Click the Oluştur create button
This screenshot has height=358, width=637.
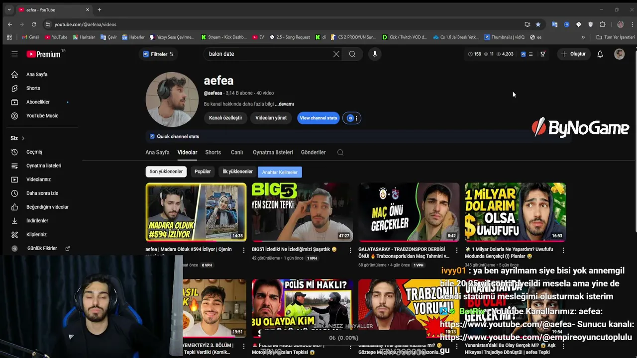coord(573,54)
